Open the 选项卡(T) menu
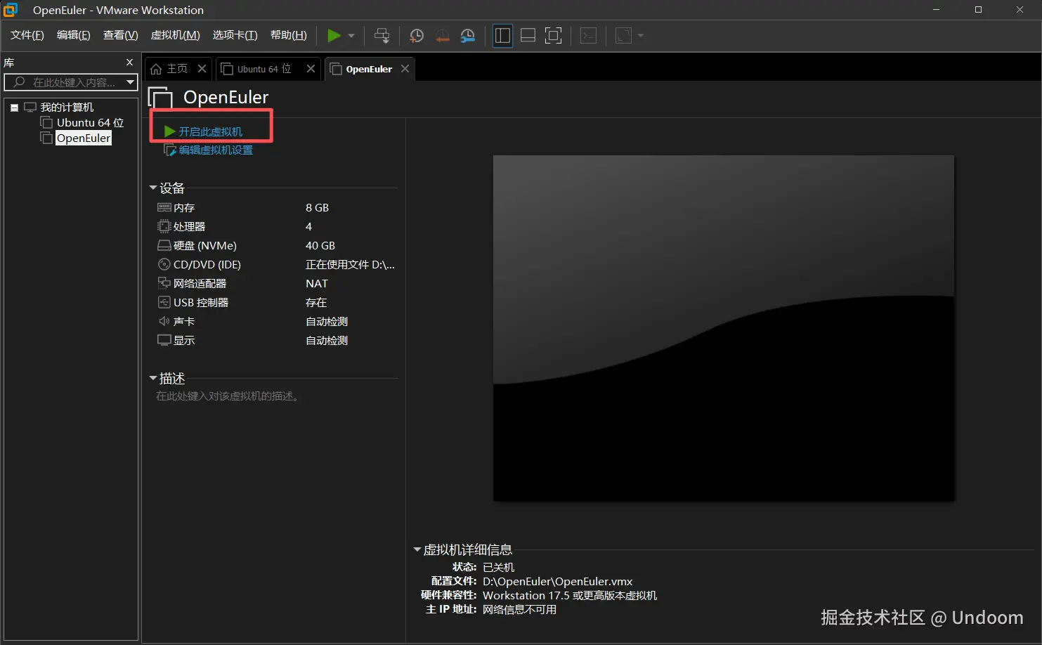1042x645 pixels. click(x=235, y=35)
